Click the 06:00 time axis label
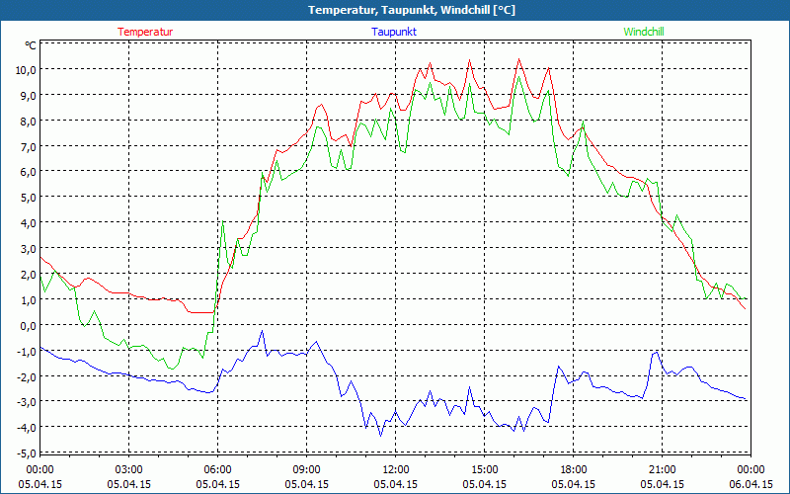The width and height of the screenshot is (790, 494). [217, 470]
